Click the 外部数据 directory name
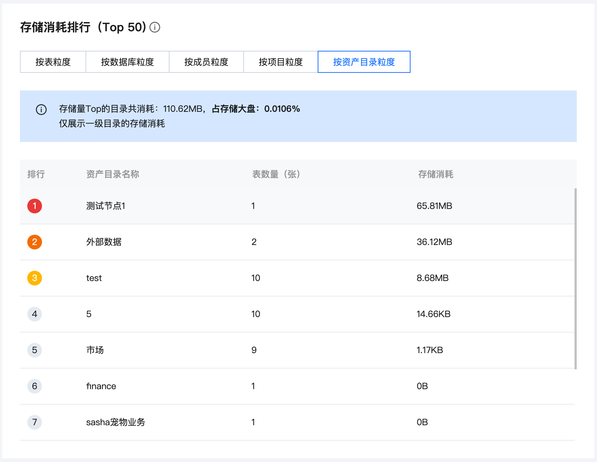 [104, 242]
